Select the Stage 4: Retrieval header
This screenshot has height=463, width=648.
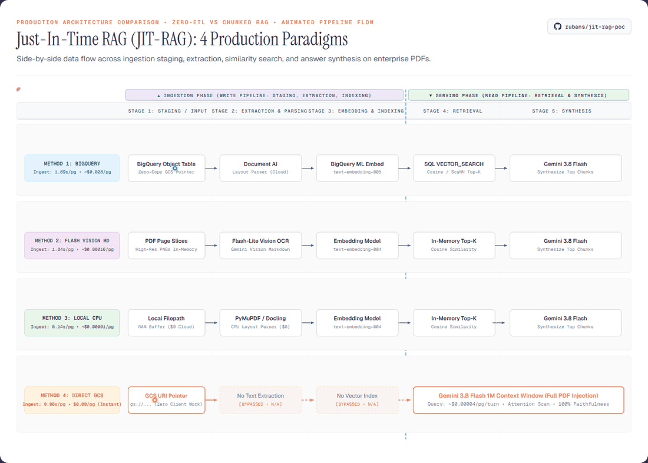click(452, 111)
